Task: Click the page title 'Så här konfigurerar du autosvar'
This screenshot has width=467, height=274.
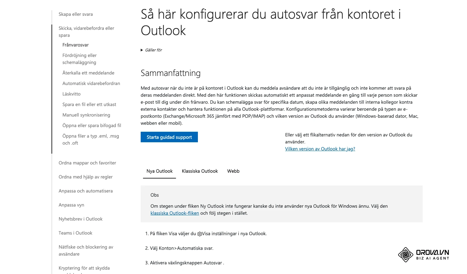Action: click(271, 22)
